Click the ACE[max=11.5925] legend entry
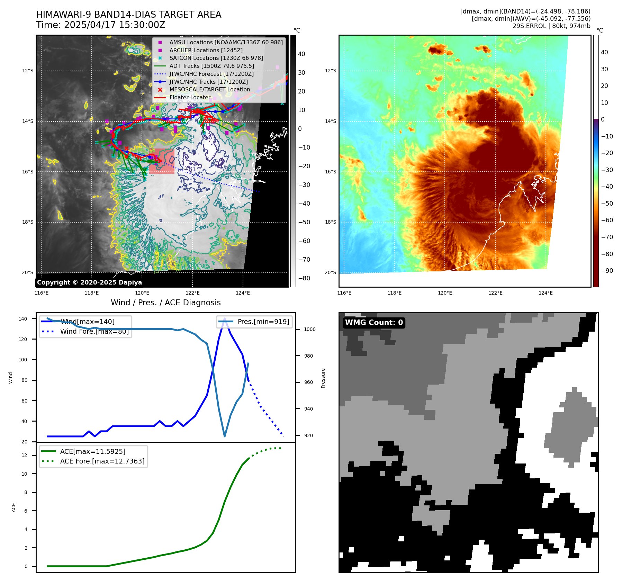 (92, 451)
